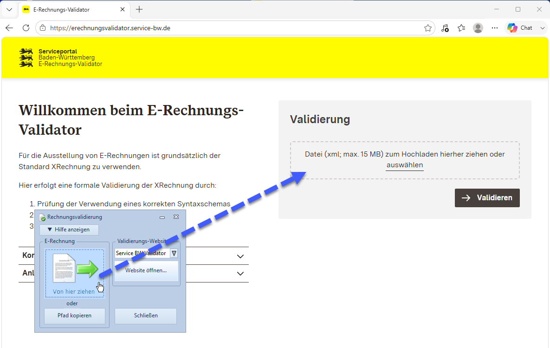This screenshot has height=348, width=550.
Task: Click Rechnungsvalidierung dialog title icon
Action: pyautogui.click(x=42, y=217)
